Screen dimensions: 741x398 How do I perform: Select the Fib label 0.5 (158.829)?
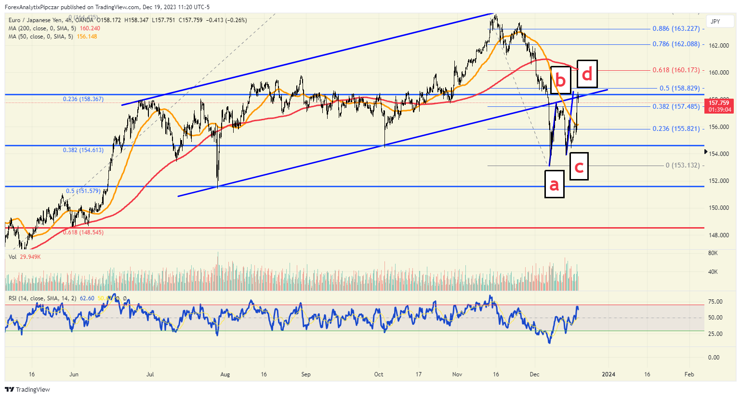(679, 89)
